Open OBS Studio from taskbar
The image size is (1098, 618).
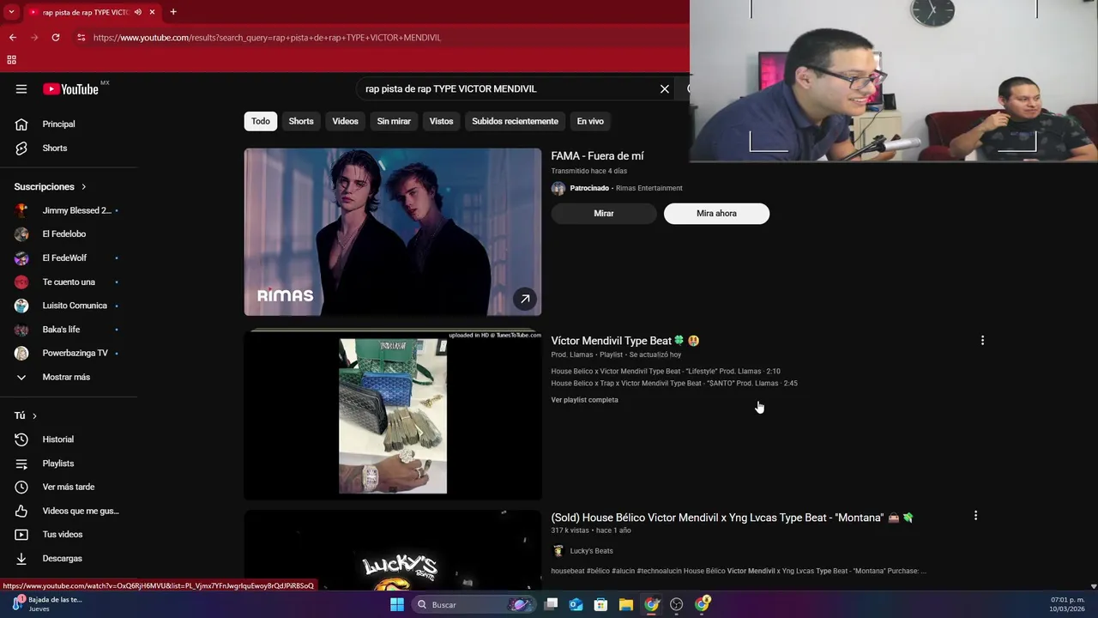pos(677,604)
